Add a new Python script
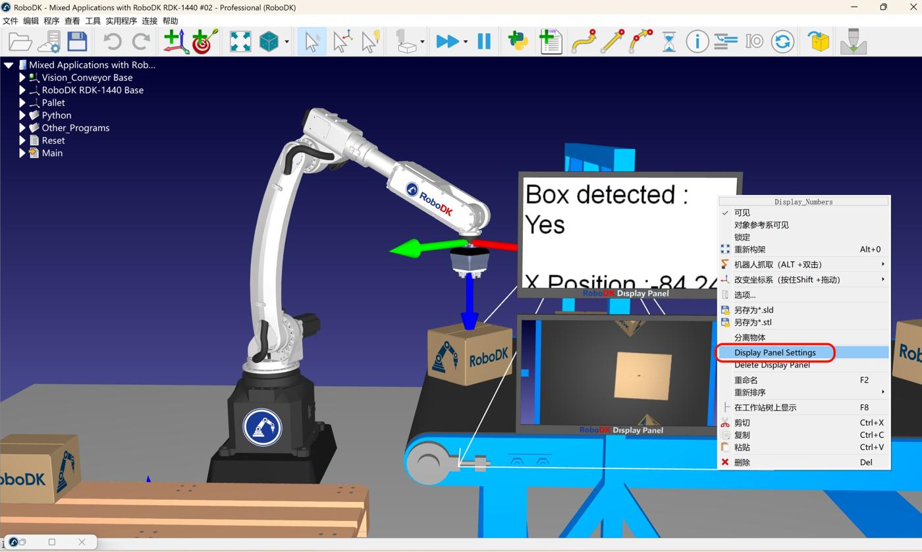This screenshot has height=552, width=922. point(518,41)
